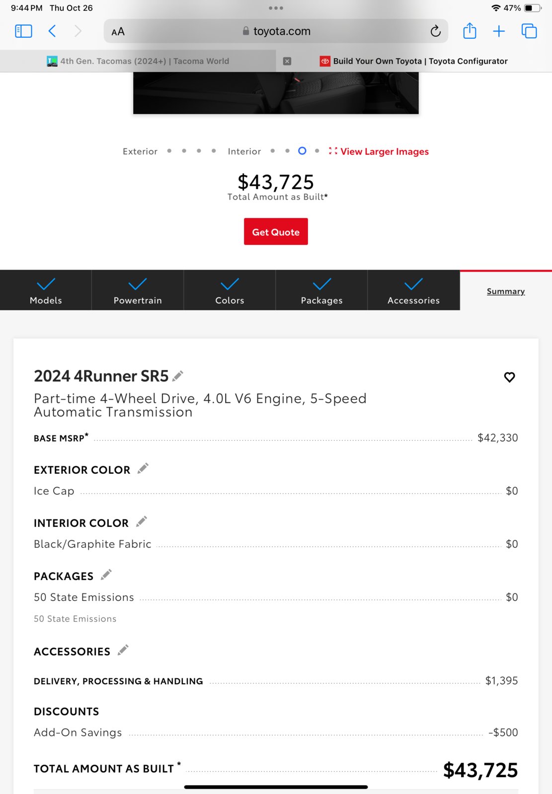Select the highlighted third interior image dot
The width and height of the screenshot is (552, 794).
coord(302,151)
